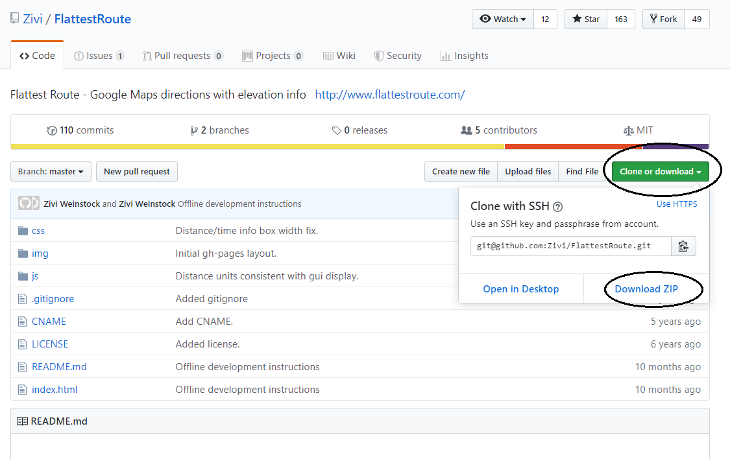The image size is (730, 459).
Task: Click the branches fork icon
Action: (193, 131)
